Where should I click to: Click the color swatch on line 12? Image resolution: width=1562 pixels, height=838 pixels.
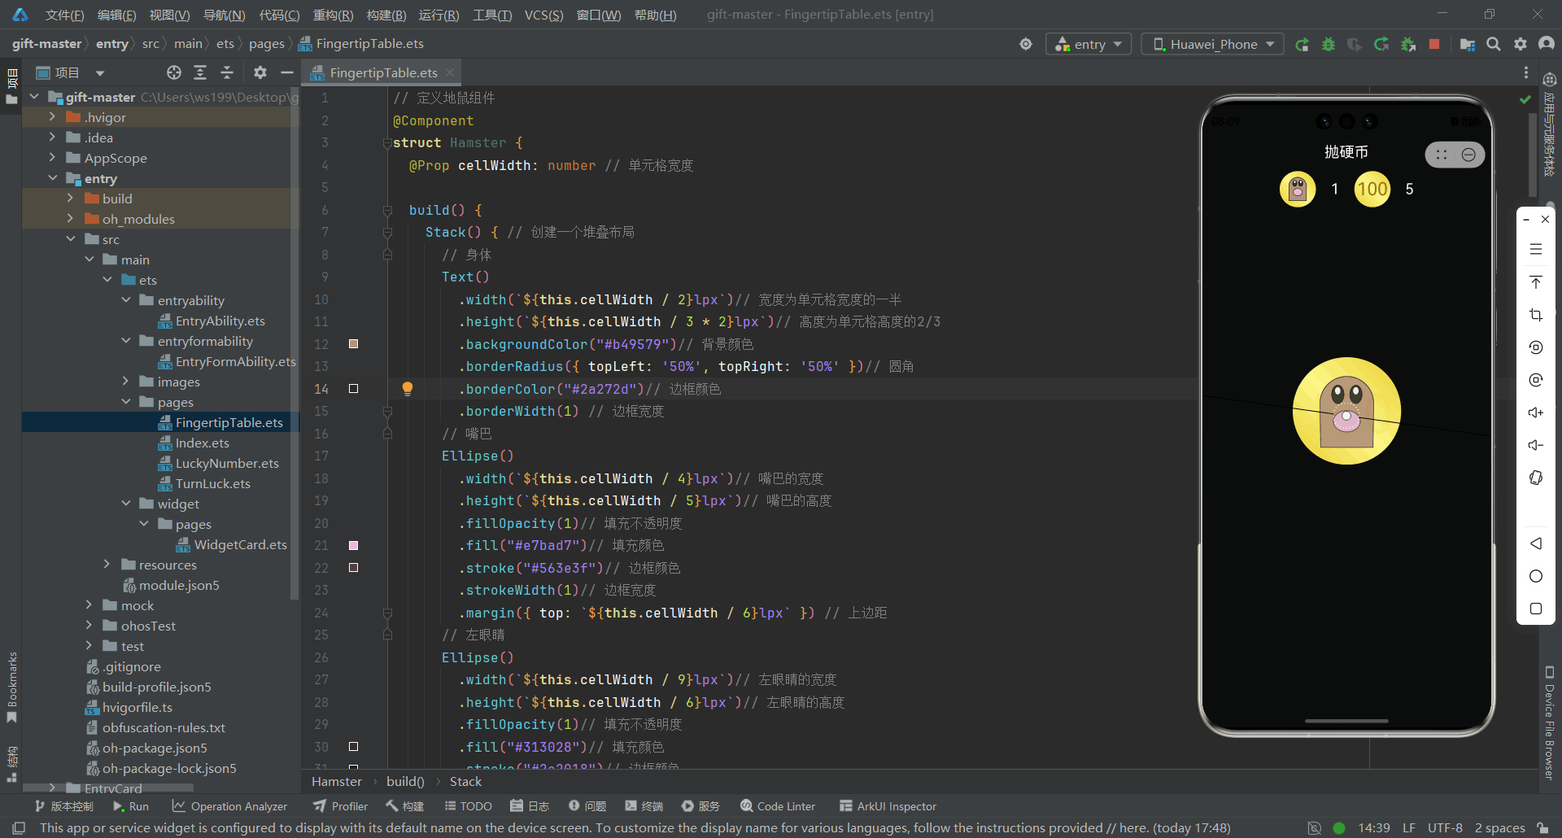pos(353,344)
